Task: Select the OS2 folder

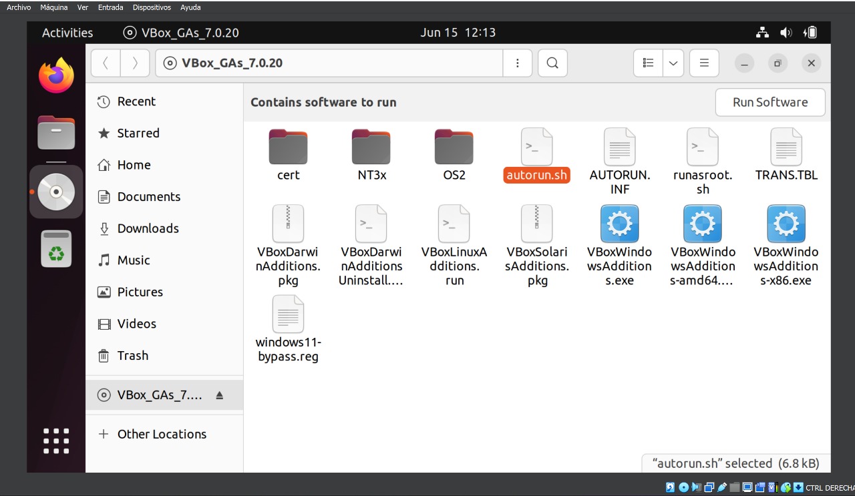Action: coord(454,156)
